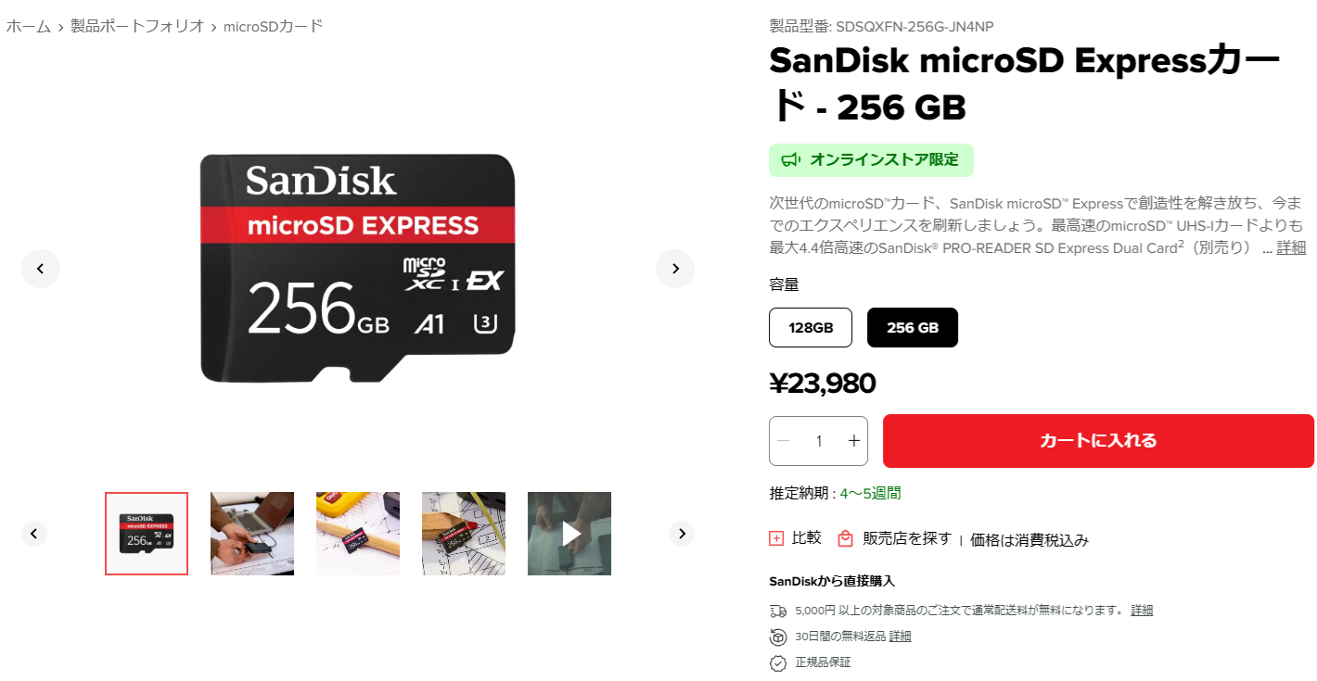Click the shopping bag store finder icon
Image resolution: width=1317 pixels, height=681 pixels.
pos(845,538)
